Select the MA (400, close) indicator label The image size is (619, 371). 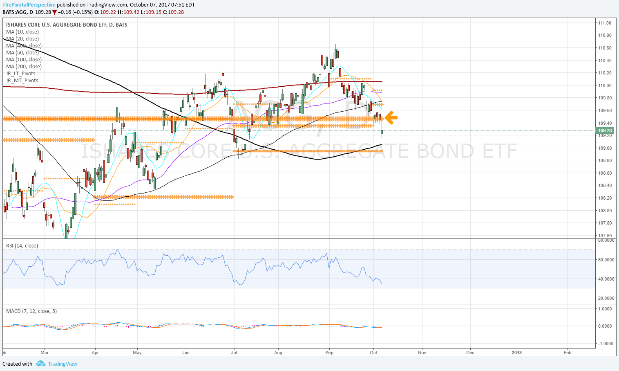(x=24, y=45)
